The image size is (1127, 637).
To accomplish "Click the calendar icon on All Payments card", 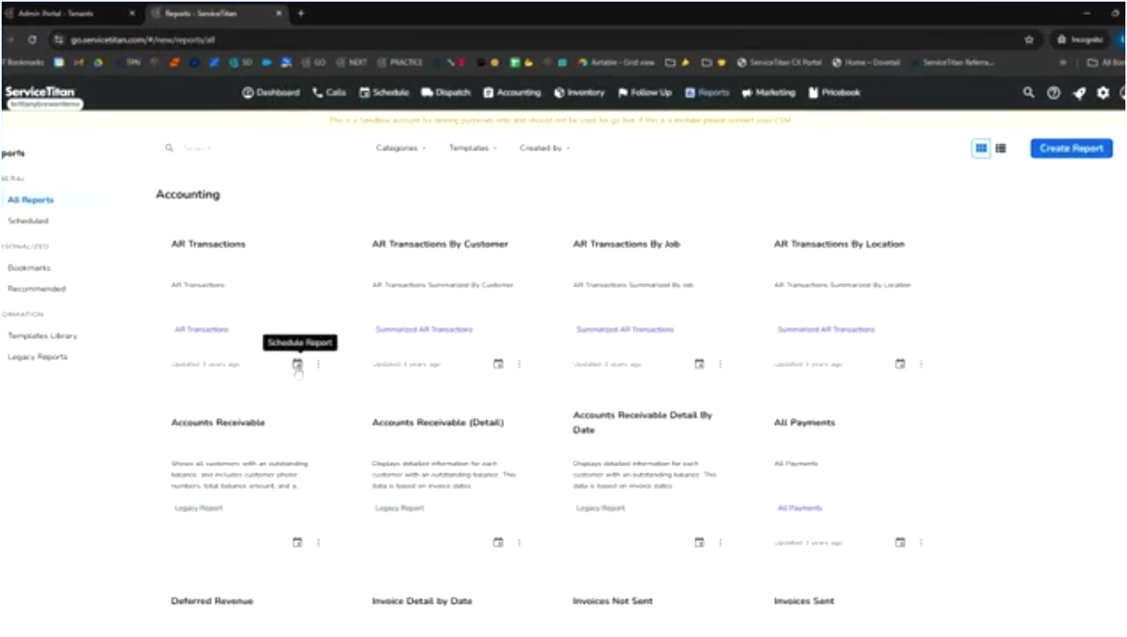I will point(899,542).
